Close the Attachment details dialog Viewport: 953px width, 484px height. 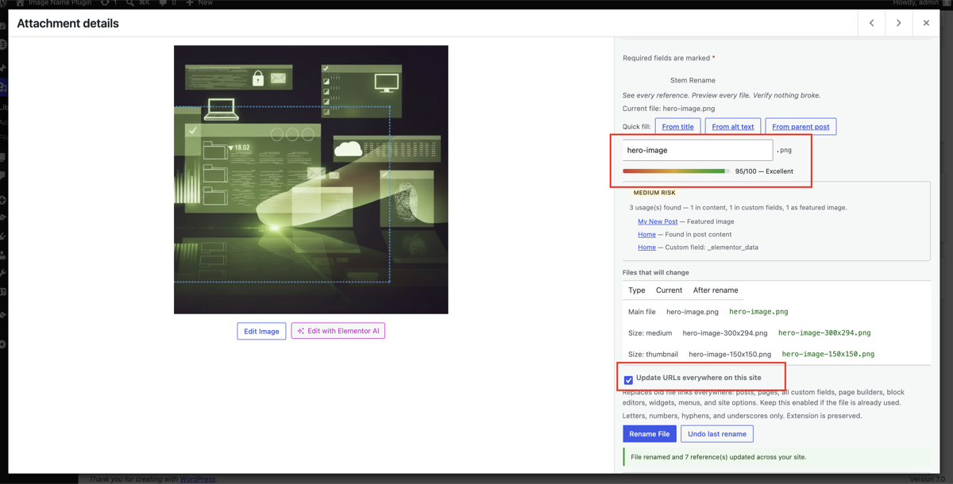tap(926, 23)
